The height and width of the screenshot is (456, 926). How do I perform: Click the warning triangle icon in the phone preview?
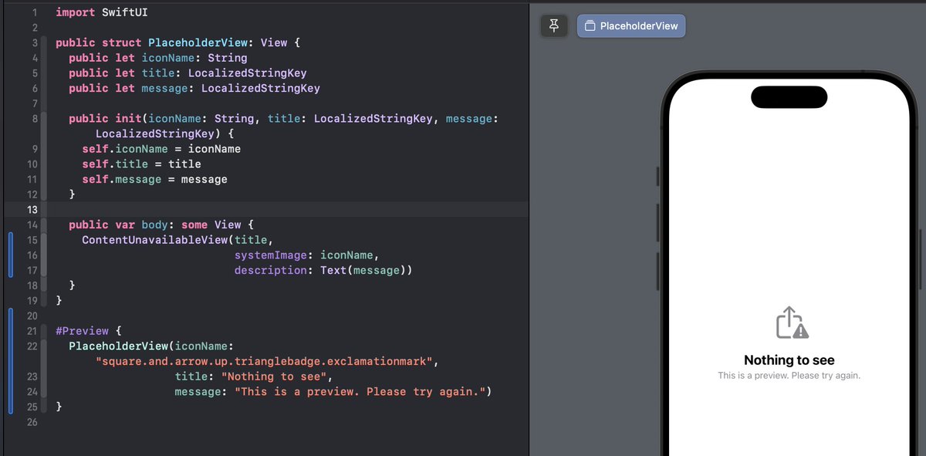(800, 331)
